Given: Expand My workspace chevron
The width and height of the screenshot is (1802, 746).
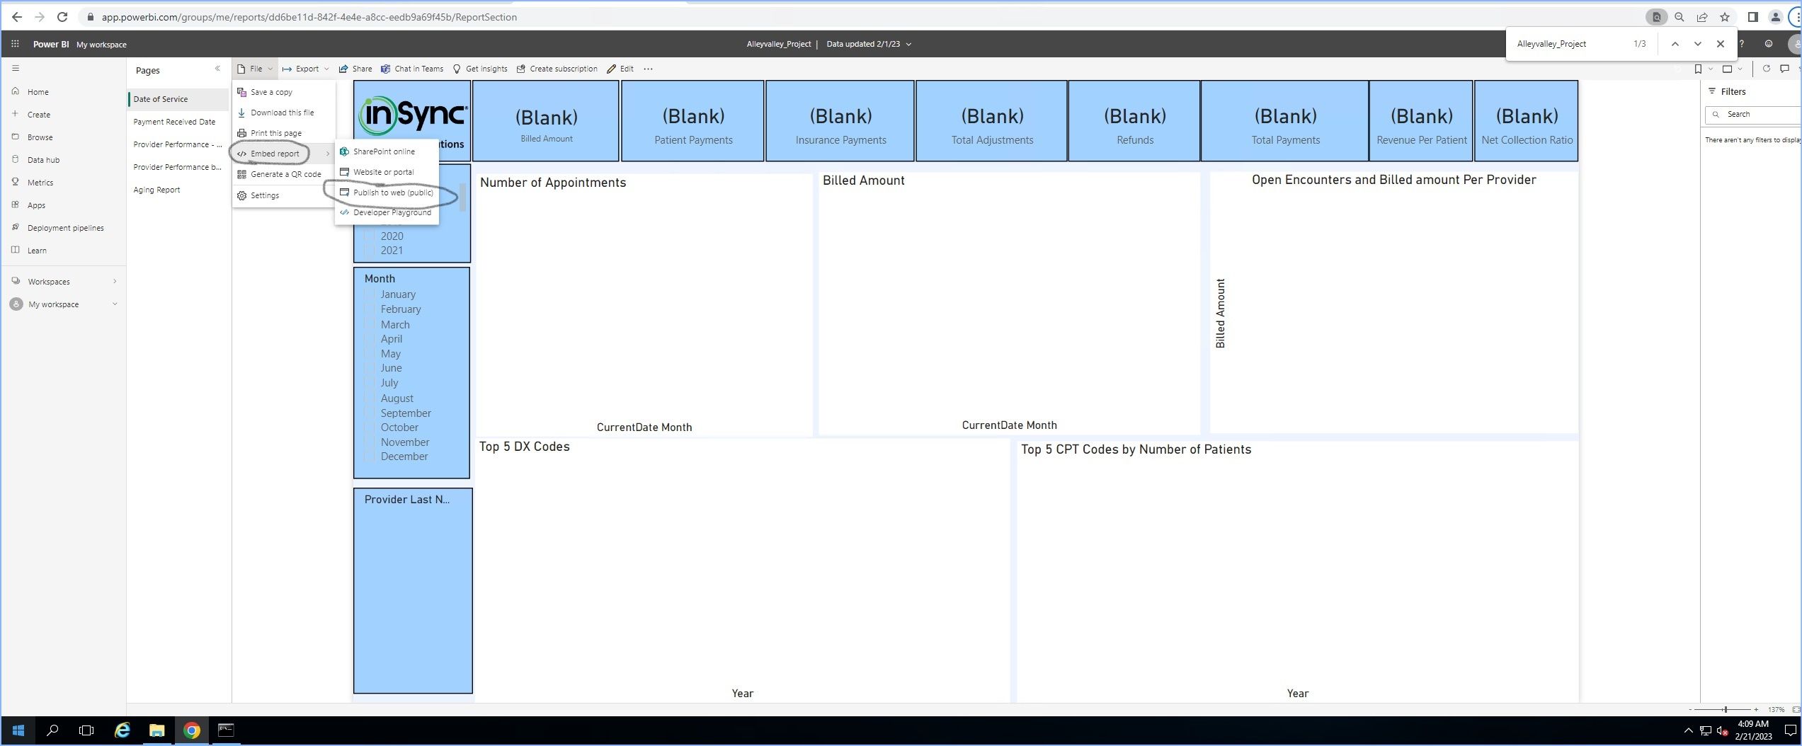Looking at the screenshot, I should click(x=115, y=304).
